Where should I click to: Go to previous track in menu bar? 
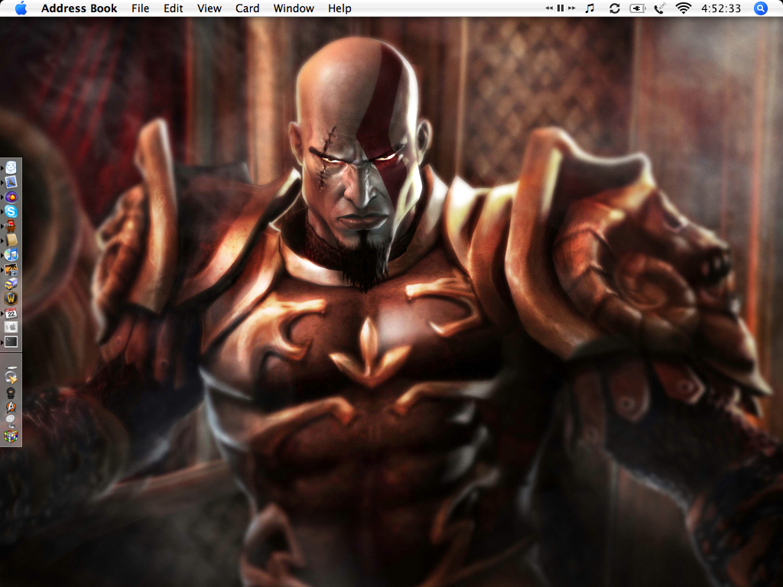[550, 8]
